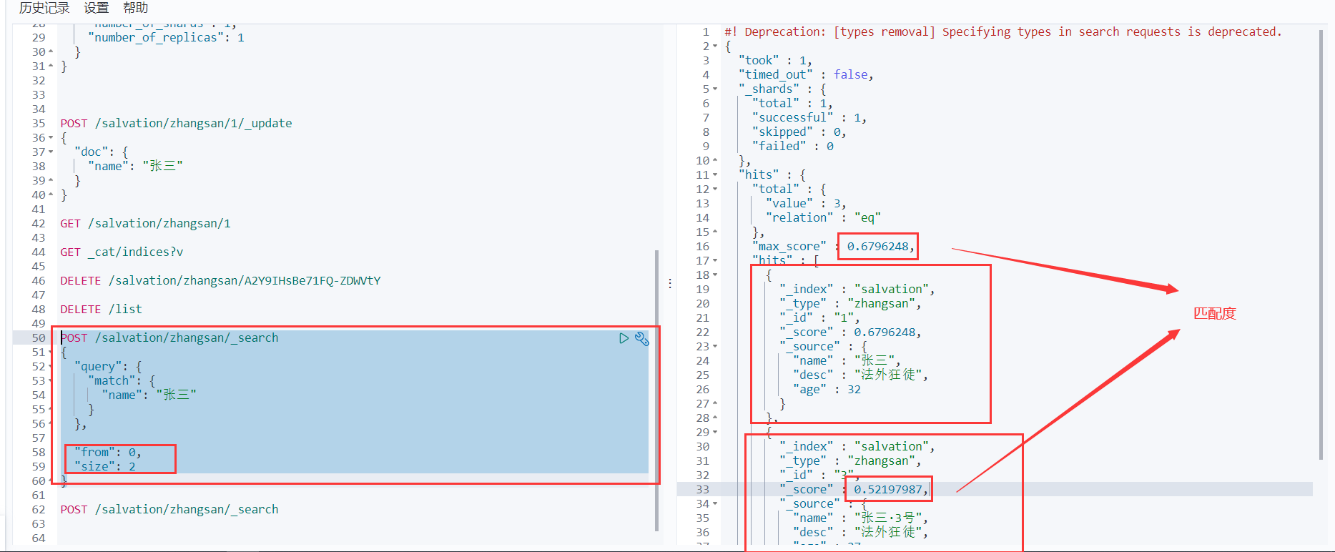Click the "desc" : "法外狂徒" on output line 25

click(860, 375)
